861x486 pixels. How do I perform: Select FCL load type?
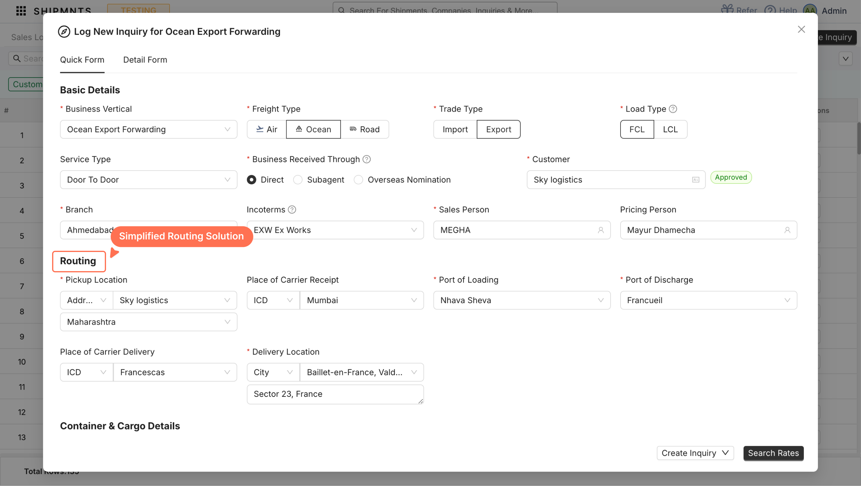tap(637, 129)
